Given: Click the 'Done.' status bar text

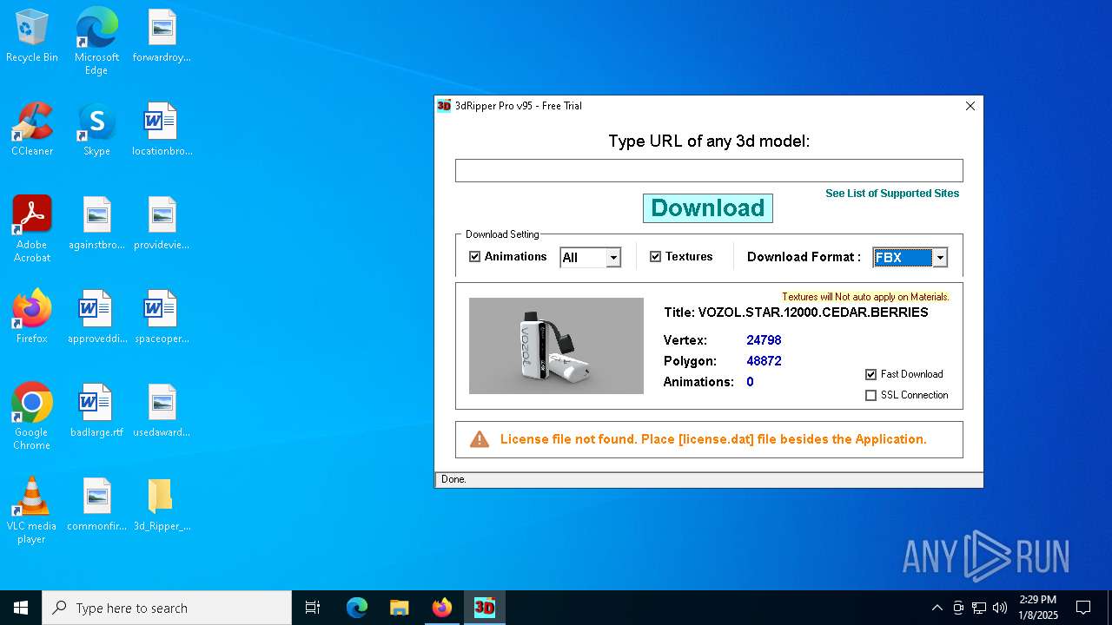Looking at the screenshot, I should click(453, 479).
